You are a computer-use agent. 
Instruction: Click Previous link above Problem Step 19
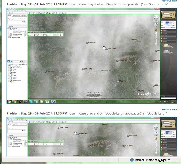pos(167,109)
